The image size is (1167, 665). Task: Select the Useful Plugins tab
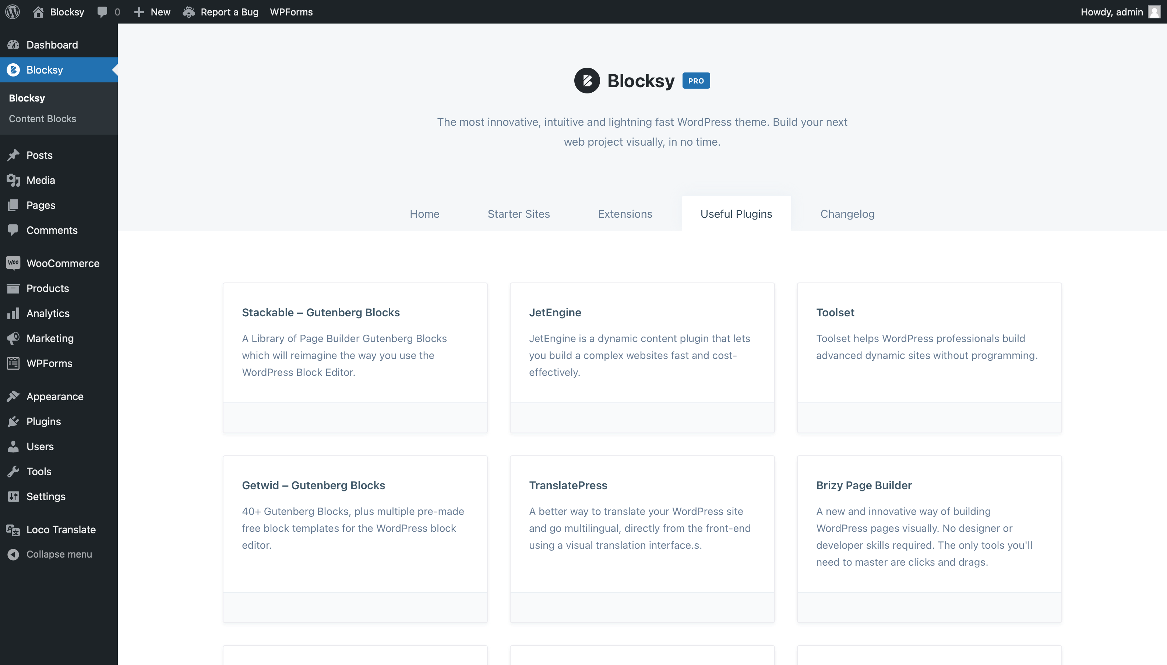(x=736, y=214)
